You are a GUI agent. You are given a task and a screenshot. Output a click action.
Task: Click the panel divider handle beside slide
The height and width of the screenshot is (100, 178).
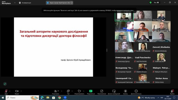coord(107,50)
